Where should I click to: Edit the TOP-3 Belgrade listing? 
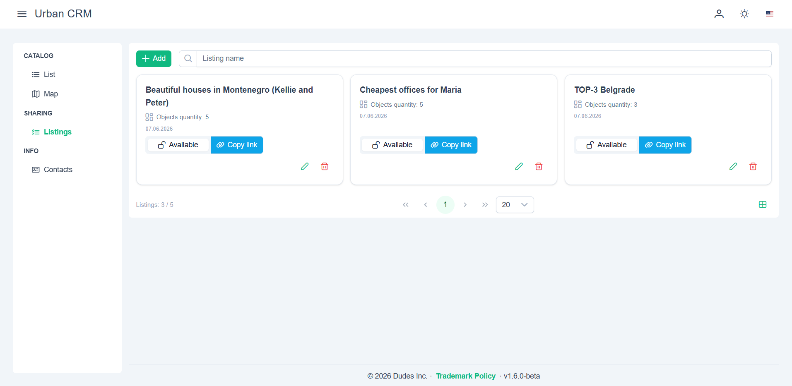tap(733, 166)
